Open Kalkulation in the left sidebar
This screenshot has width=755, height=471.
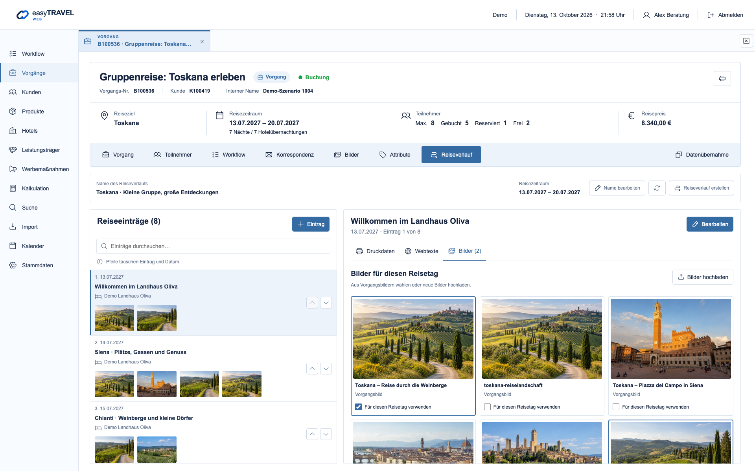[39, 188]
